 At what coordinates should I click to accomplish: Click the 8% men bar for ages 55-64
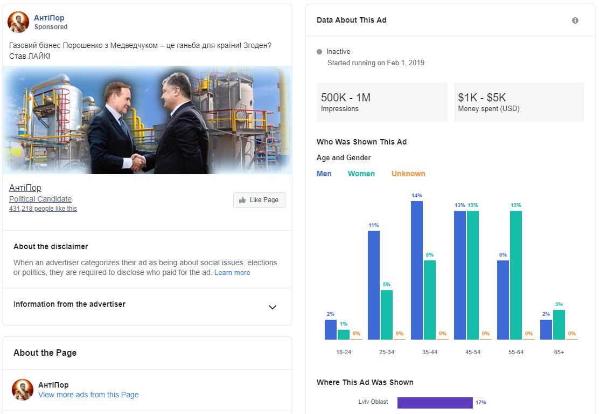[x=503, y=300]
